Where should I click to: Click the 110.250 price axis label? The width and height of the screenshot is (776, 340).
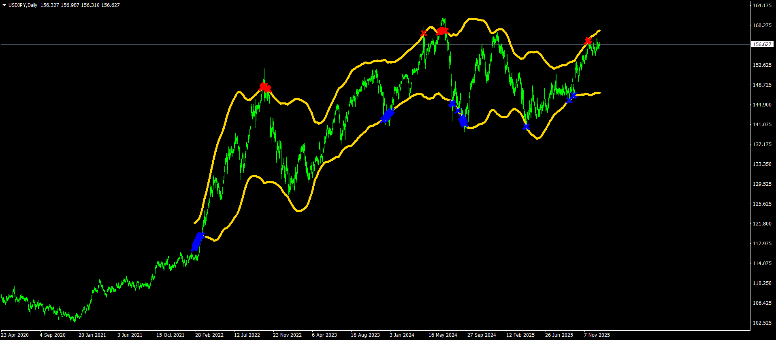pyautogui.click(x=761, y=283)
